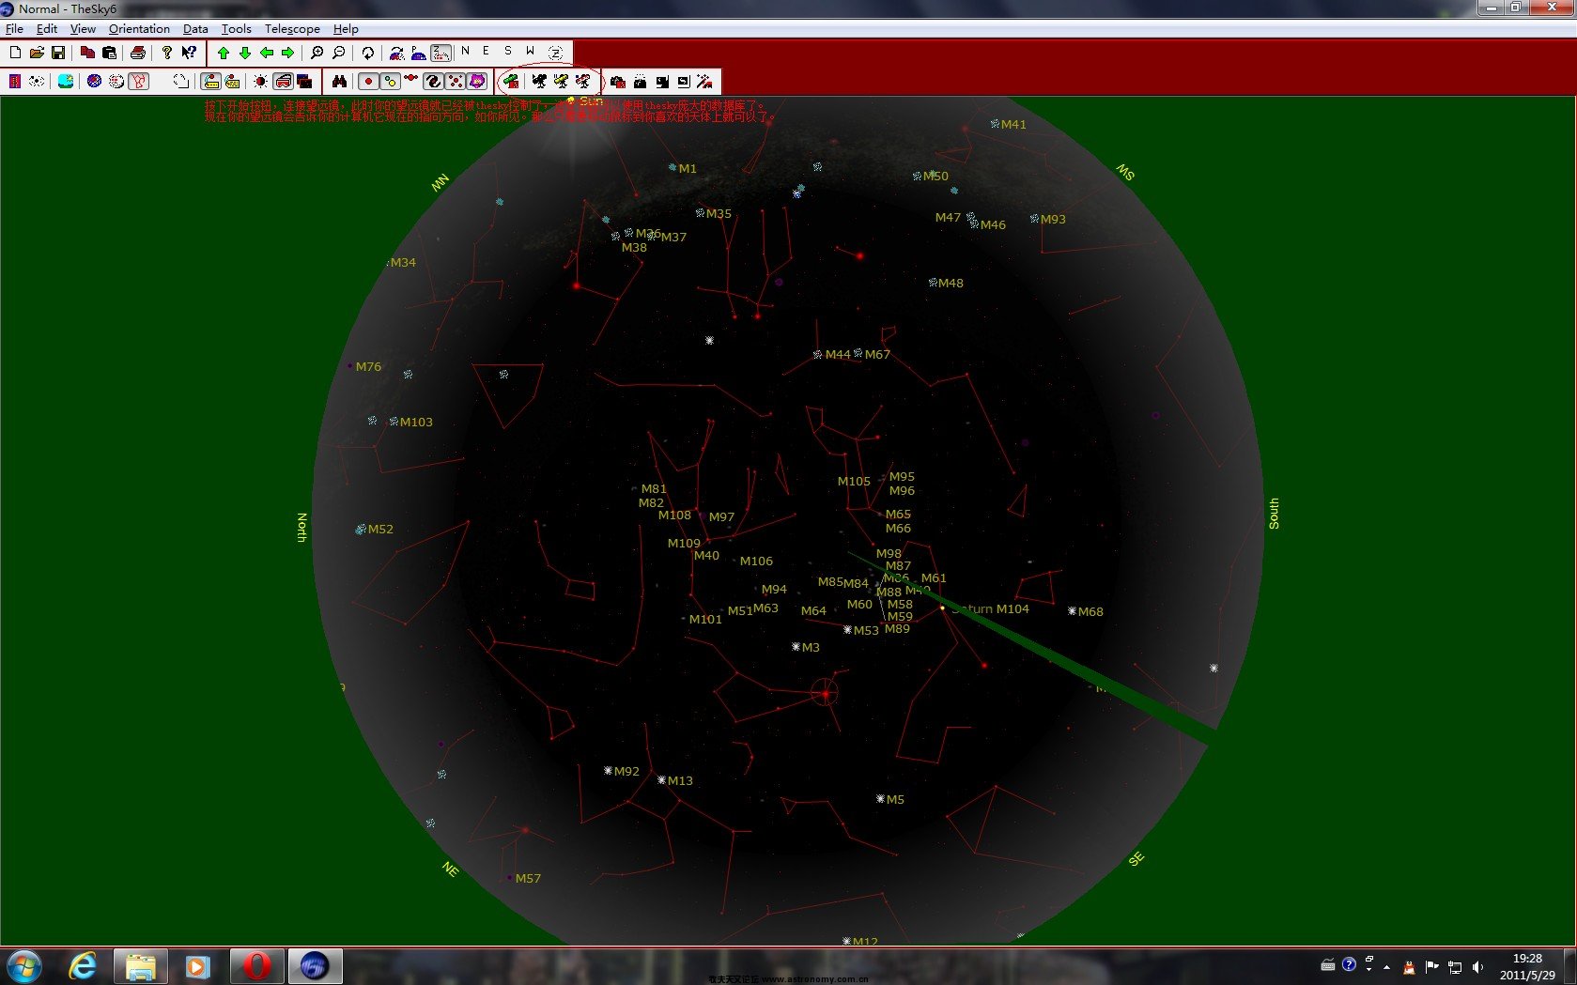Open the View menu
The image size is (1577, 985).
click(83, 29)
